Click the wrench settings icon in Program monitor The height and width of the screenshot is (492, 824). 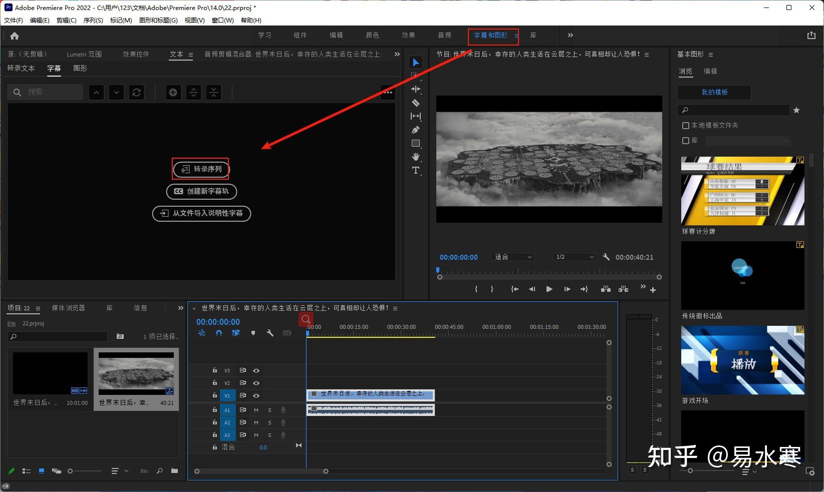606,257
